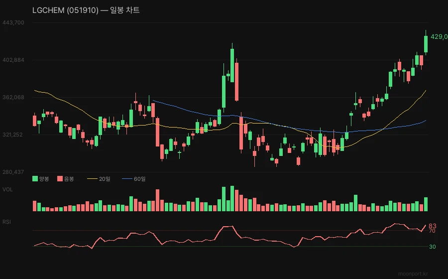Viewport: 448px width, 279px height.
Task: Click the 362,068 price axis label
Action: click(13, 98)
